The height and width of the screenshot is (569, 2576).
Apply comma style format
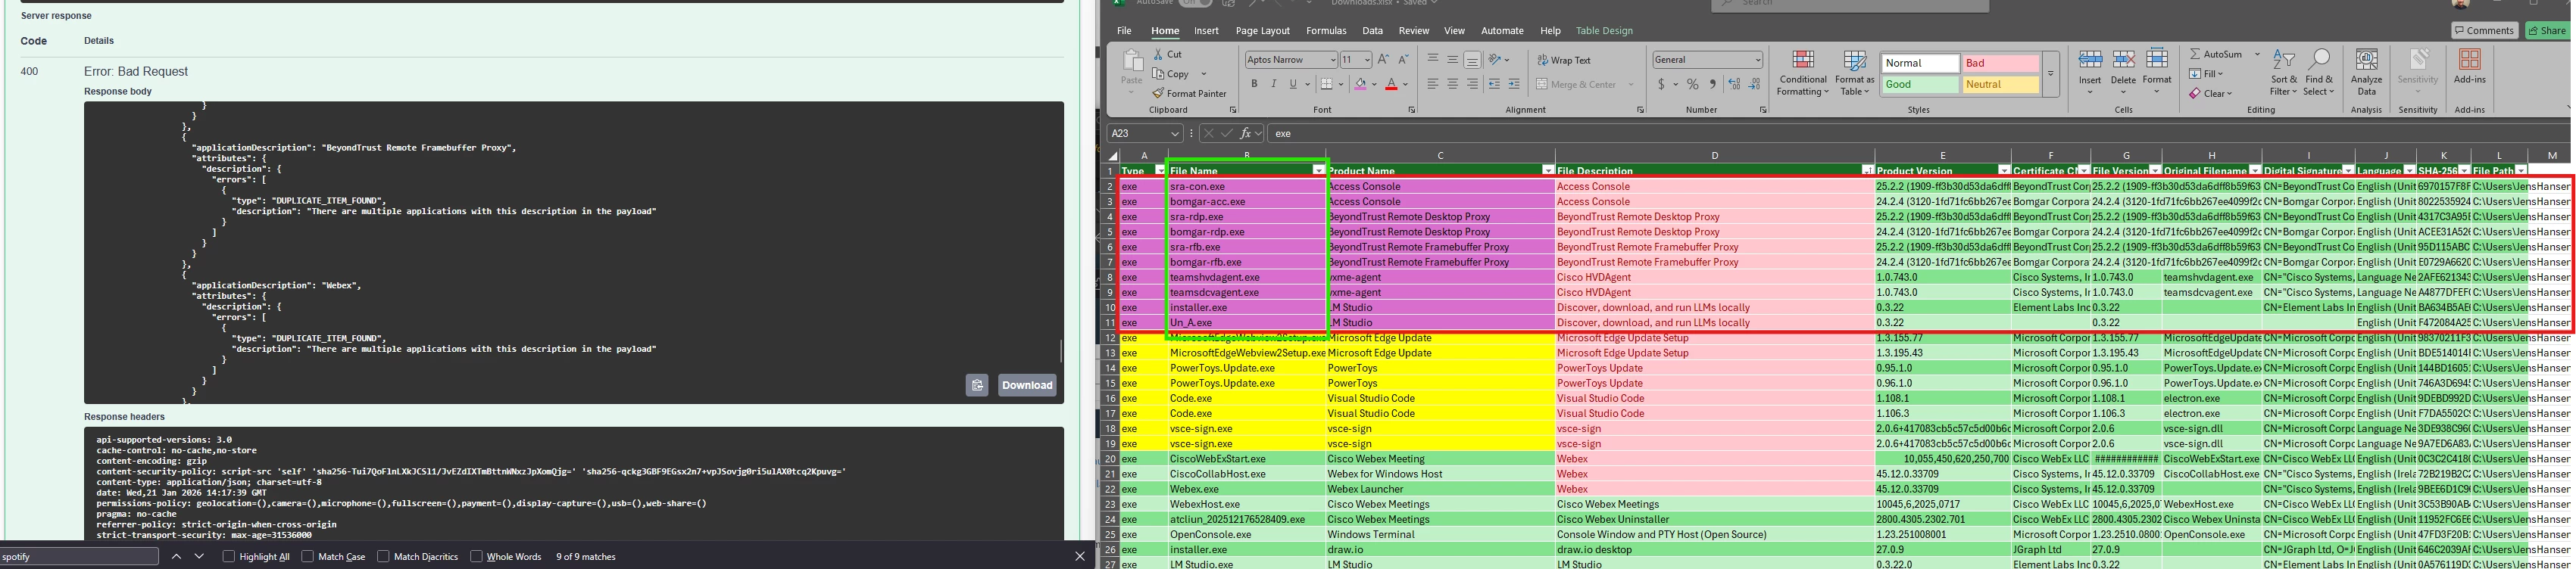pyautogui.click(x=1713, y=84)
